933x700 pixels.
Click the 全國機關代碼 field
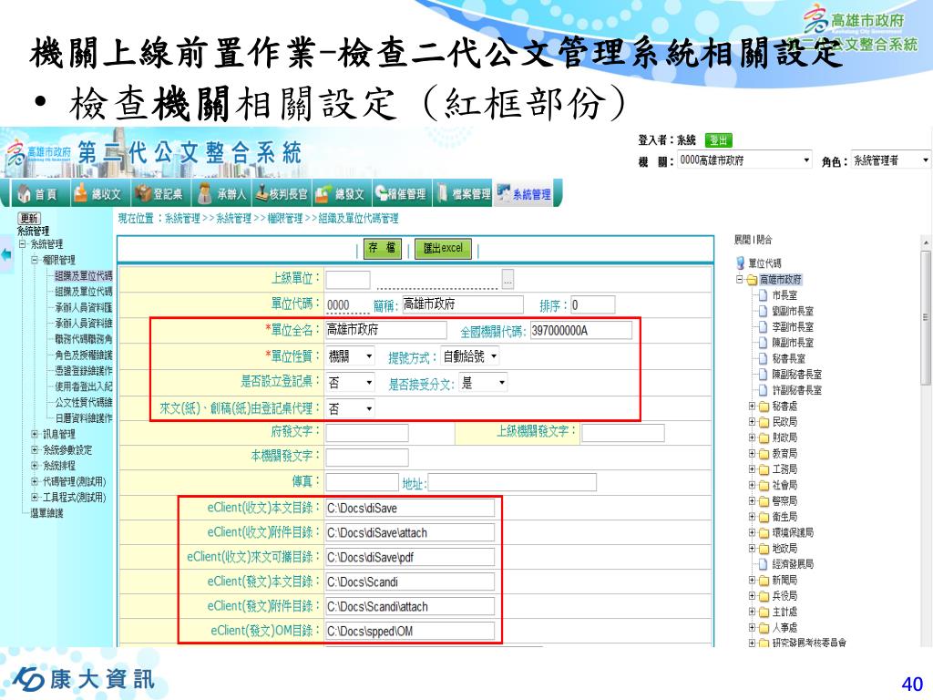coord(580,330)
